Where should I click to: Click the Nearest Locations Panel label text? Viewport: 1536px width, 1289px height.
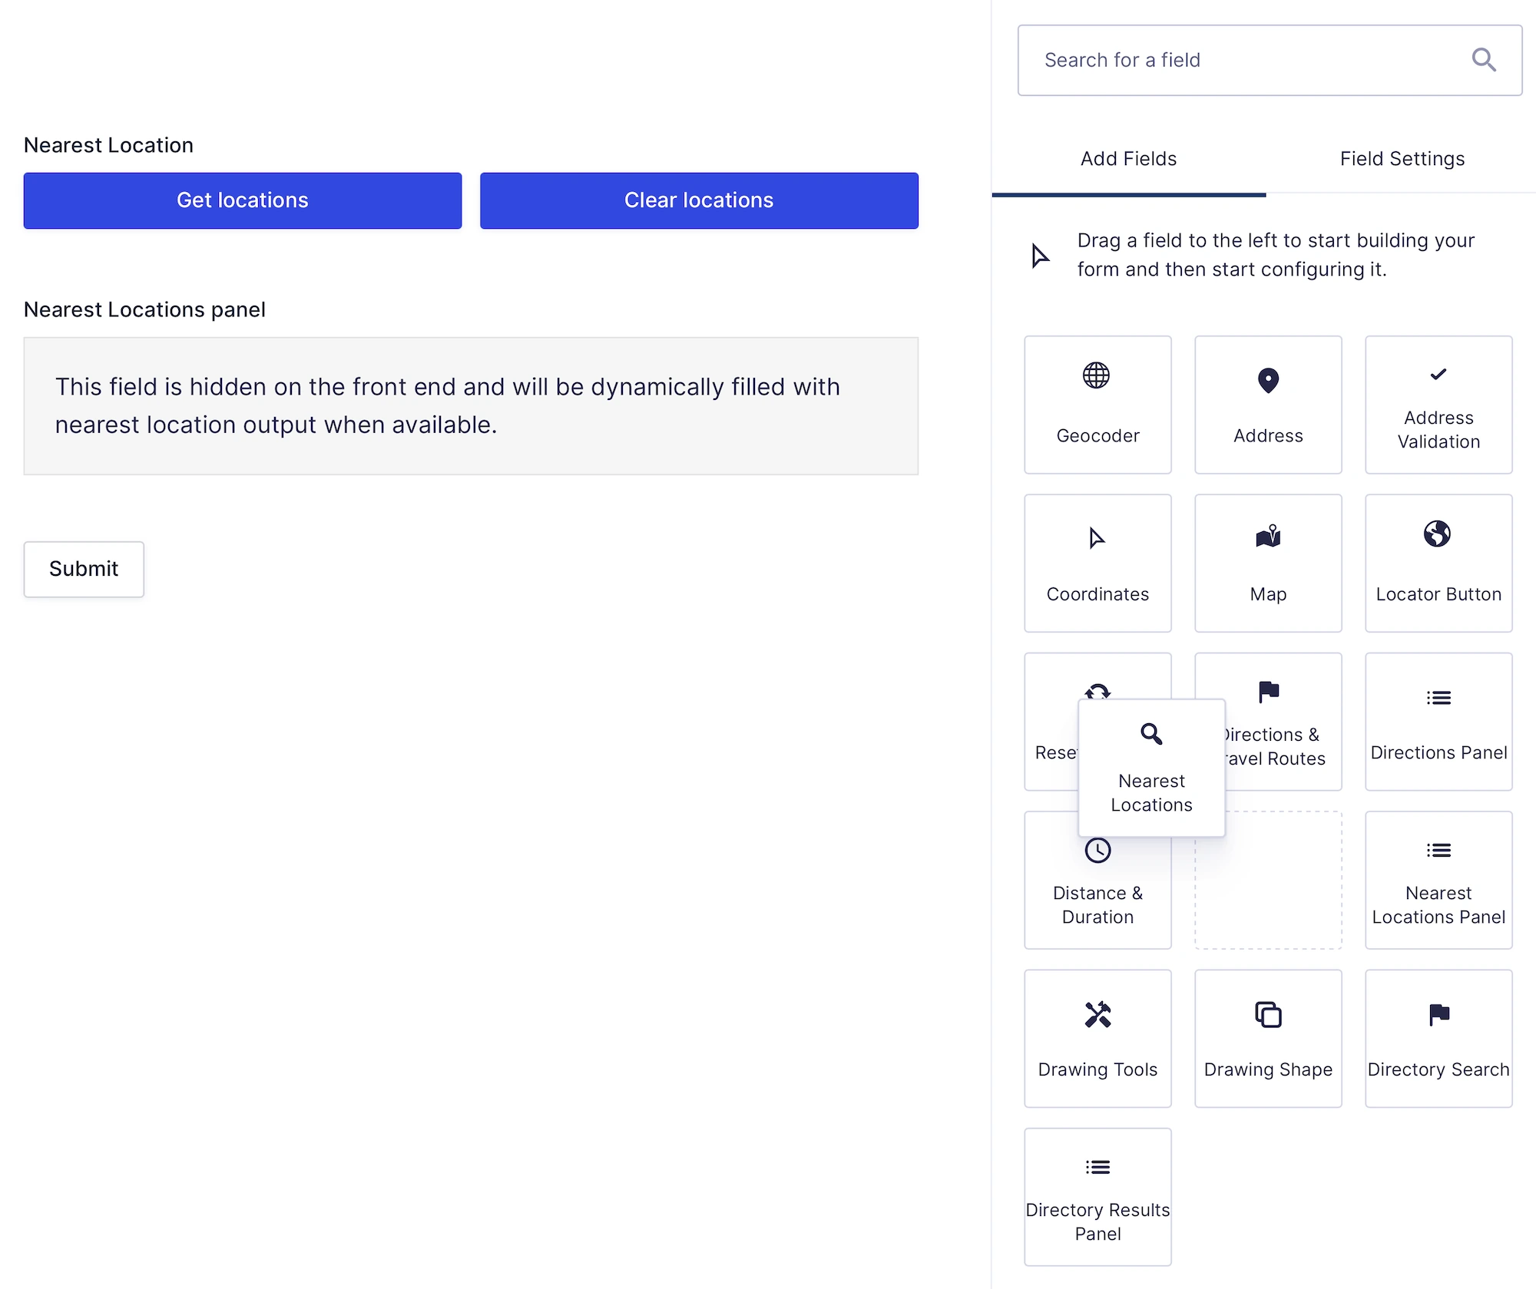(x=1438, y=905)
